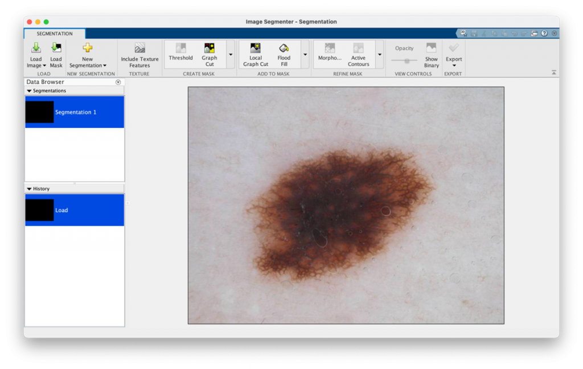The height and width of the screenshot is (369, 583).
Task: Switch to the SEGMENTATION tab
Action: 55,34
